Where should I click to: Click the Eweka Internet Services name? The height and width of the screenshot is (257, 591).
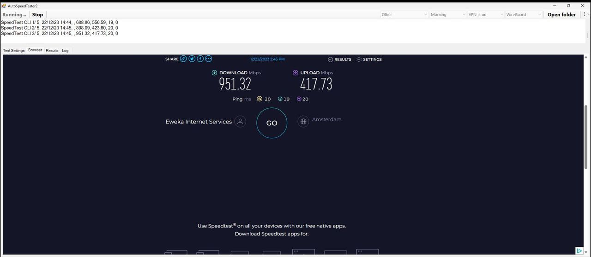[199, 122]
